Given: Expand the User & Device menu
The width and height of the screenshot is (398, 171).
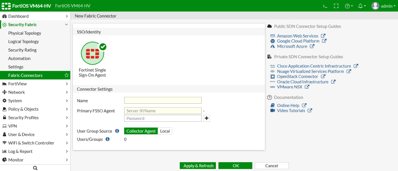Looking at the screenshot, I should coord(35,134).
